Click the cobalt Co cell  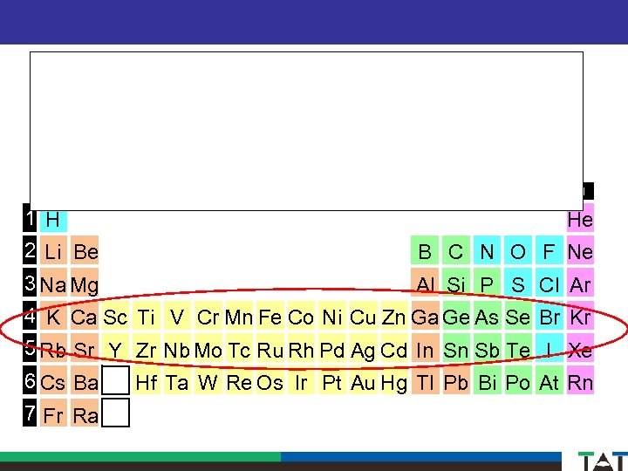(x=301, y=316)
